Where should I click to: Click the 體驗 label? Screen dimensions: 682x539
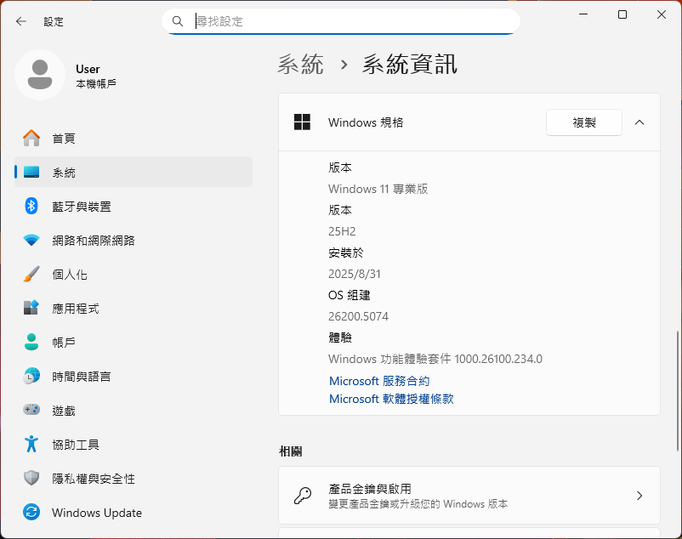[340, 338]
